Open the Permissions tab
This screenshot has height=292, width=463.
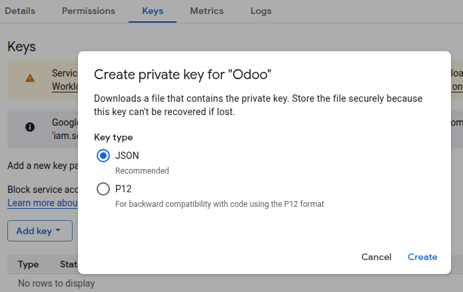click(89, 11)
